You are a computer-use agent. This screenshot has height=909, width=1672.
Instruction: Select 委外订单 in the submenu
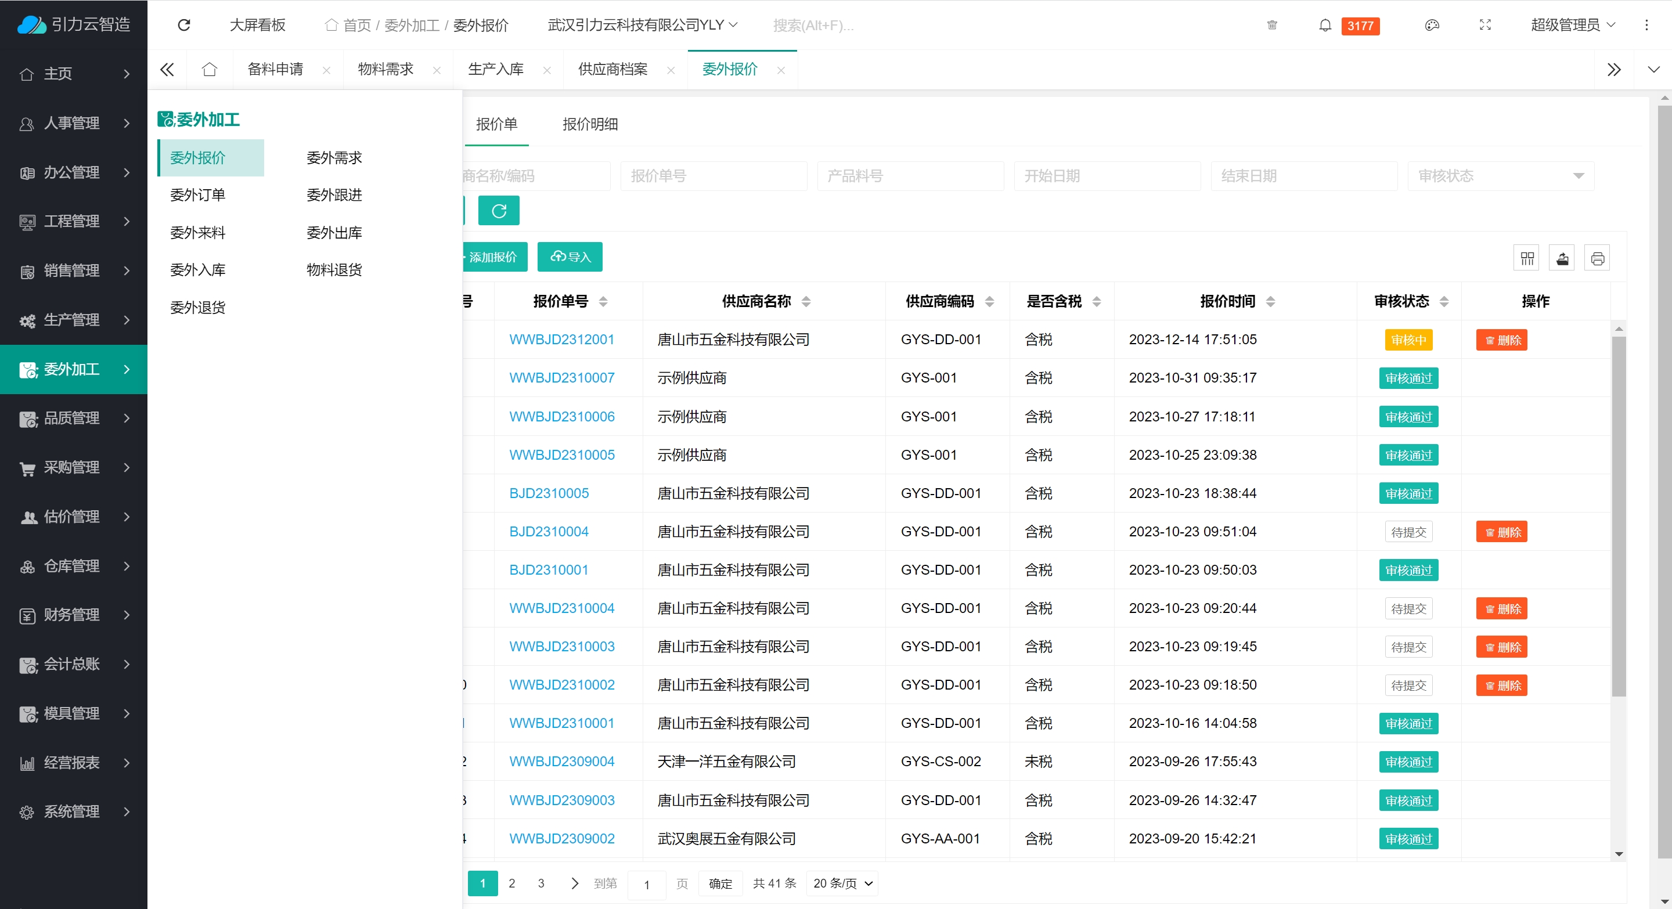(x=197, y=194)
